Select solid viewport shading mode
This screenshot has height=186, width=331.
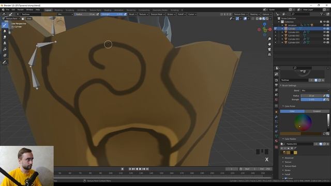260,19
